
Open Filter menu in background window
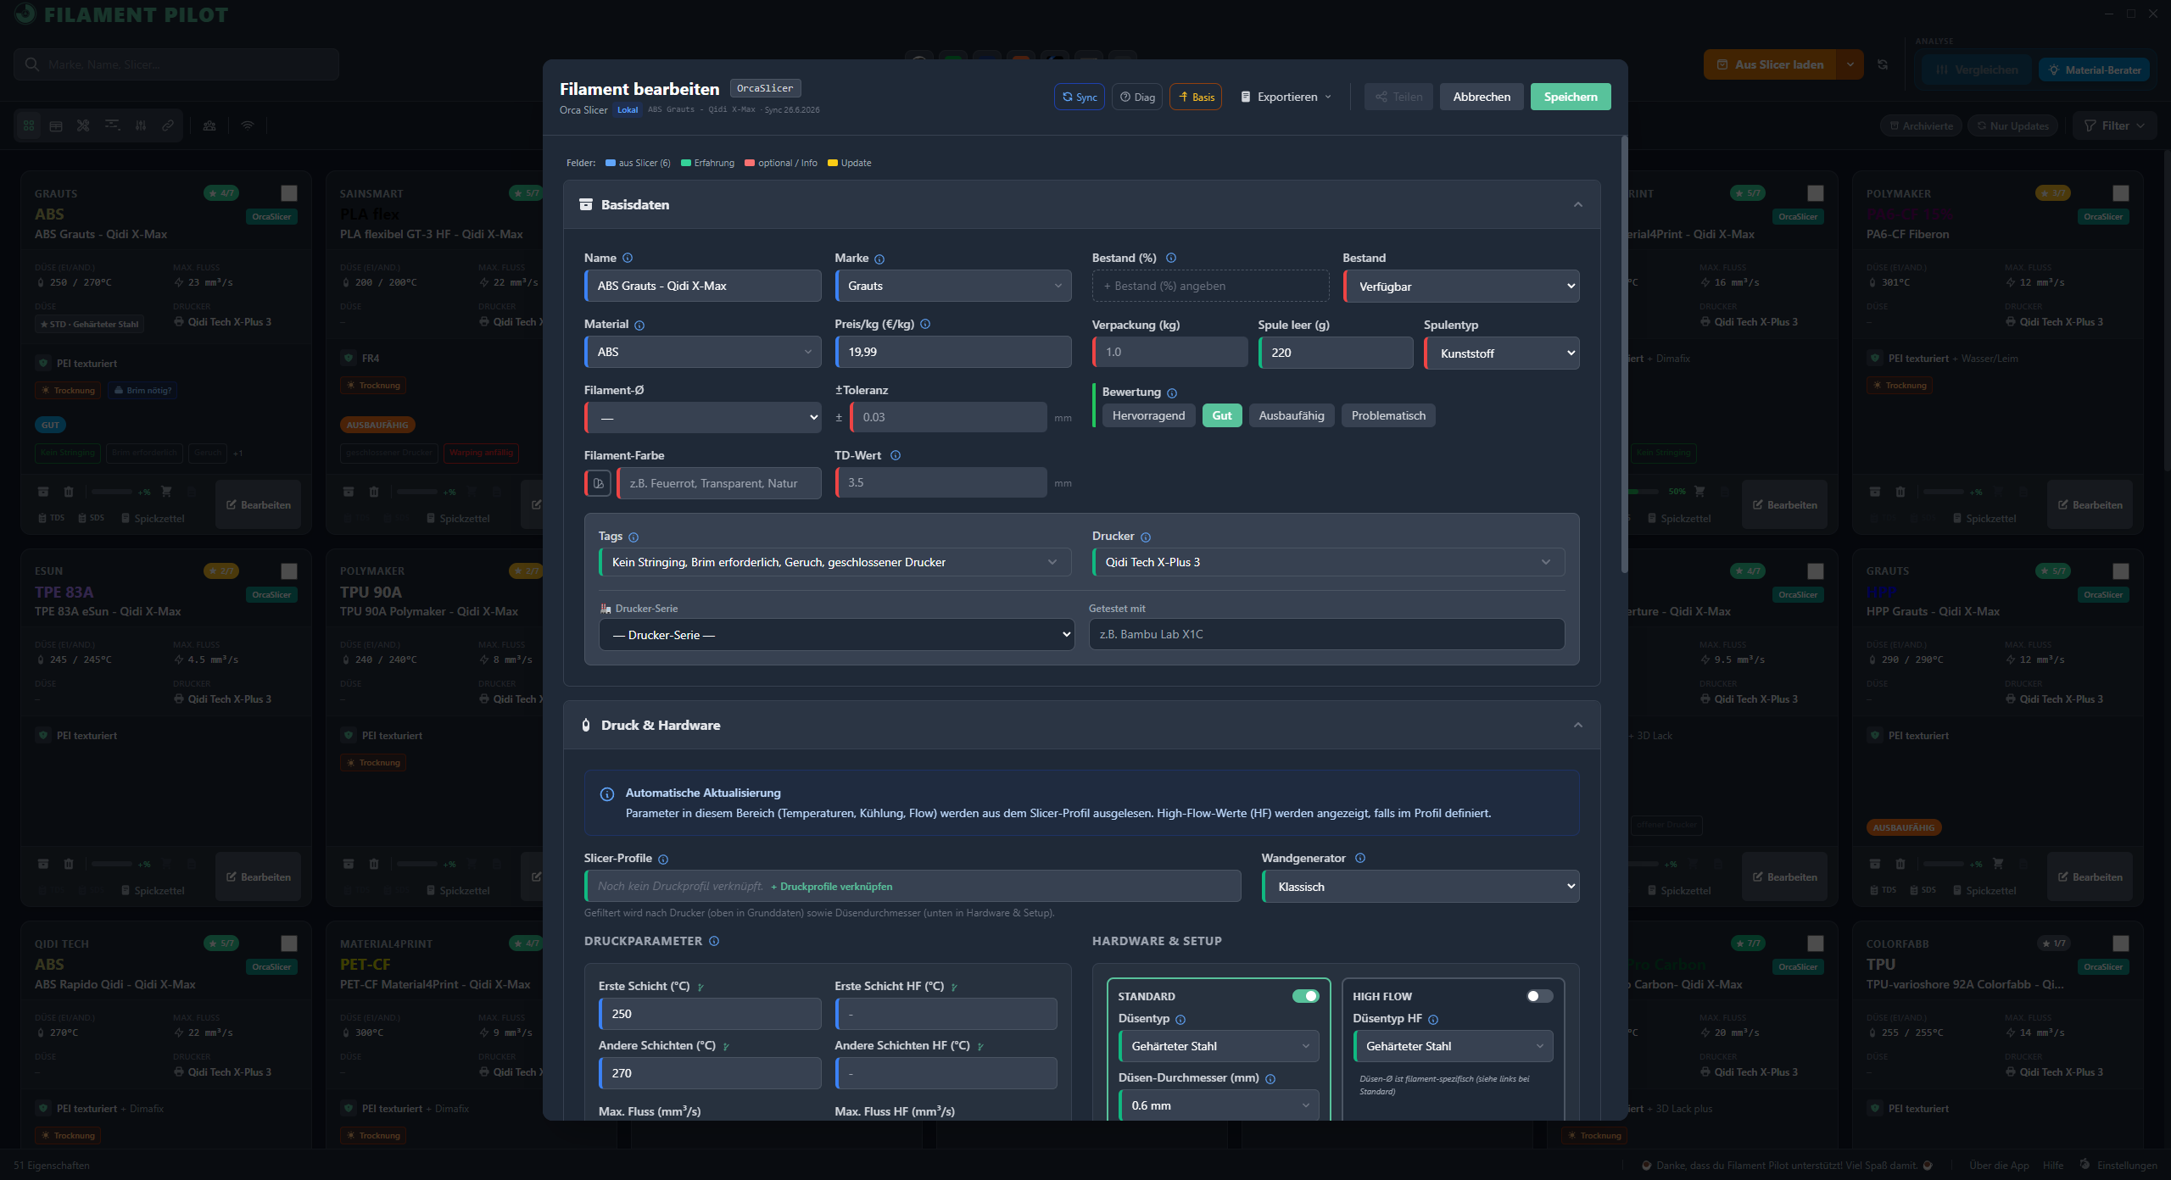(2114, 125)
